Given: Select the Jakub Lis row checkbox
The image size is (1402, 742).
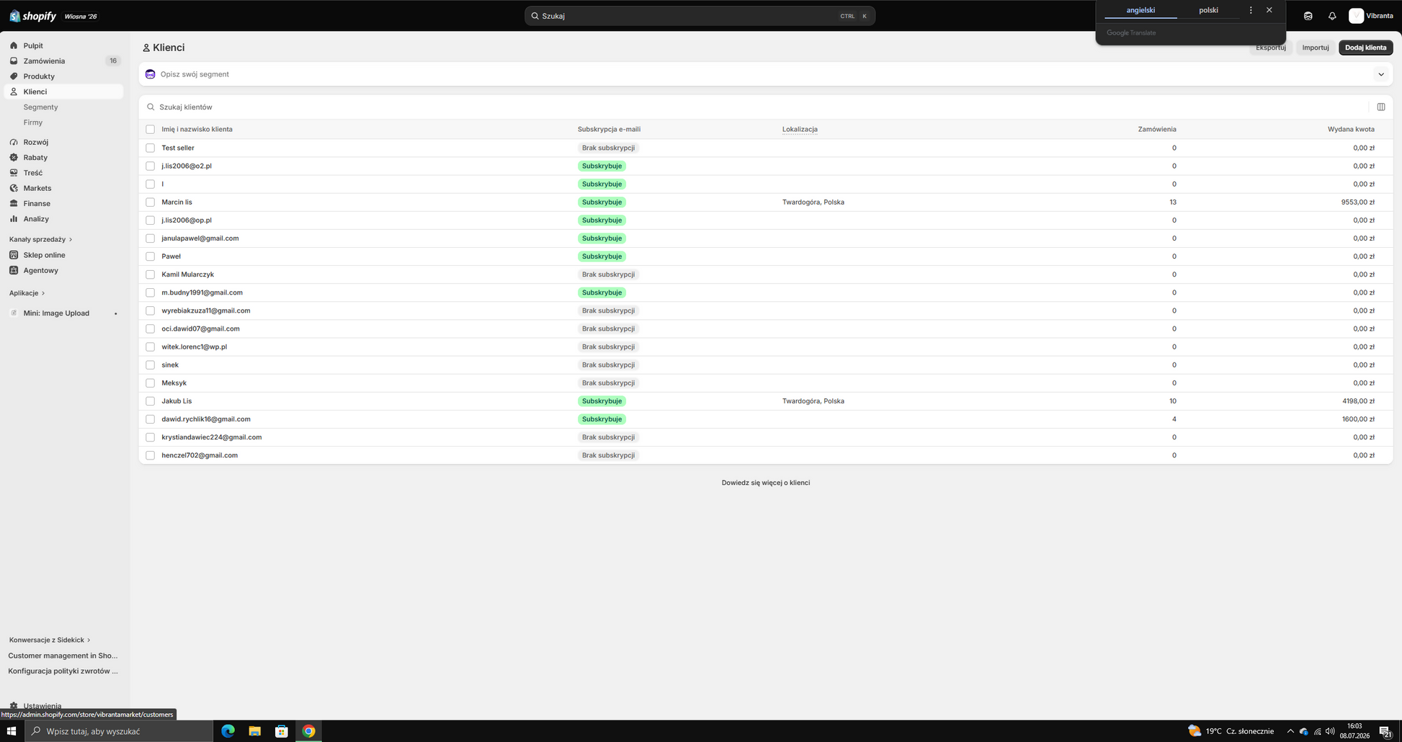Looking at the screenshot, I should 150,401.
